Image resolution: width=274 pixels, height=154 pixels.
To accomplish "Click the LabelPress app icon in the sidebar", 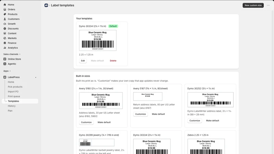I will click(5, 77).
